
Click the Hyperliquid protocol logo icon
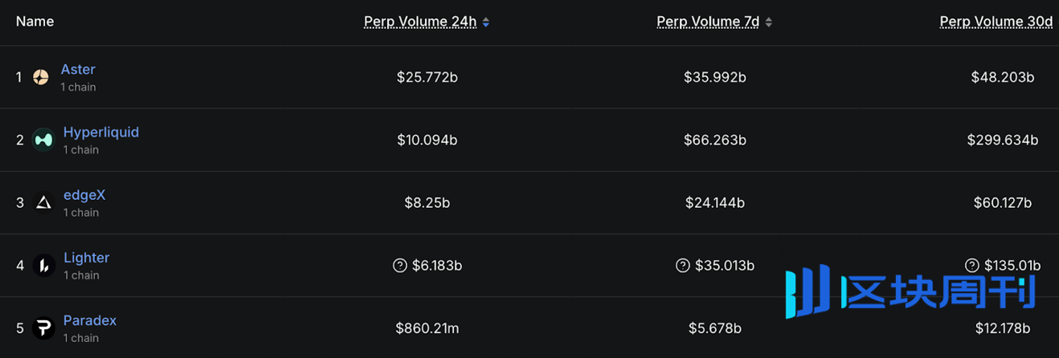tap(43, 140)
